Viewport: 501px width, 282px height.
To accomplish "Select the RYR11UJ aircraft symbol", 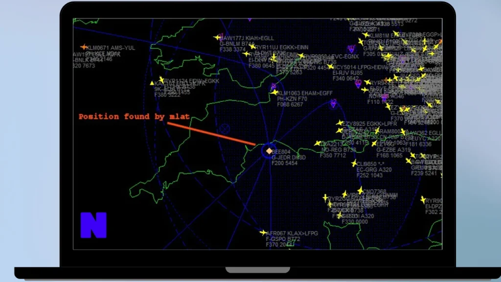I will [x=253, y=47].
